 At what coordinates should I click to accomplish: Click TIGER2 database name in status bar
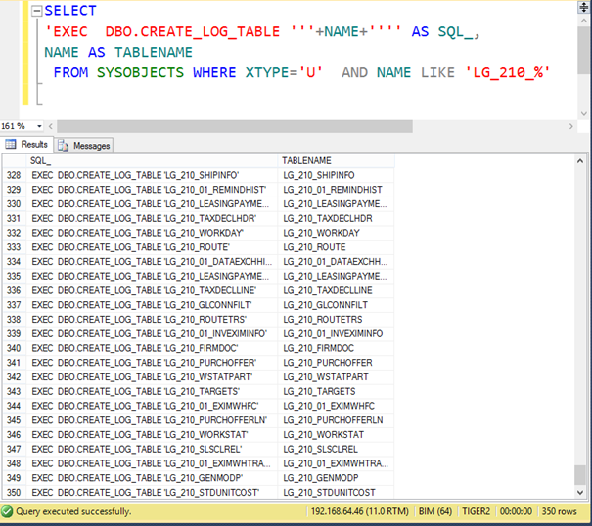[477, 511]
